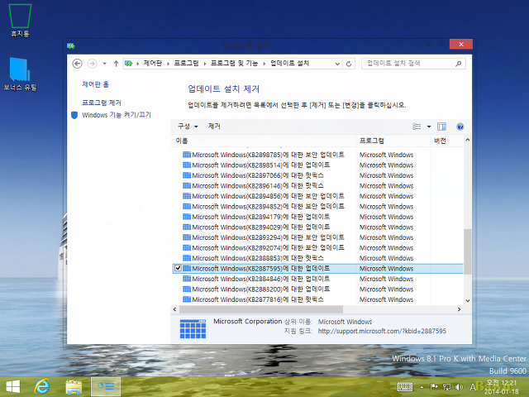The height and width of the screenshot is (397, 529).
Task: Click the large update details icon
Action: coord(193,328)
